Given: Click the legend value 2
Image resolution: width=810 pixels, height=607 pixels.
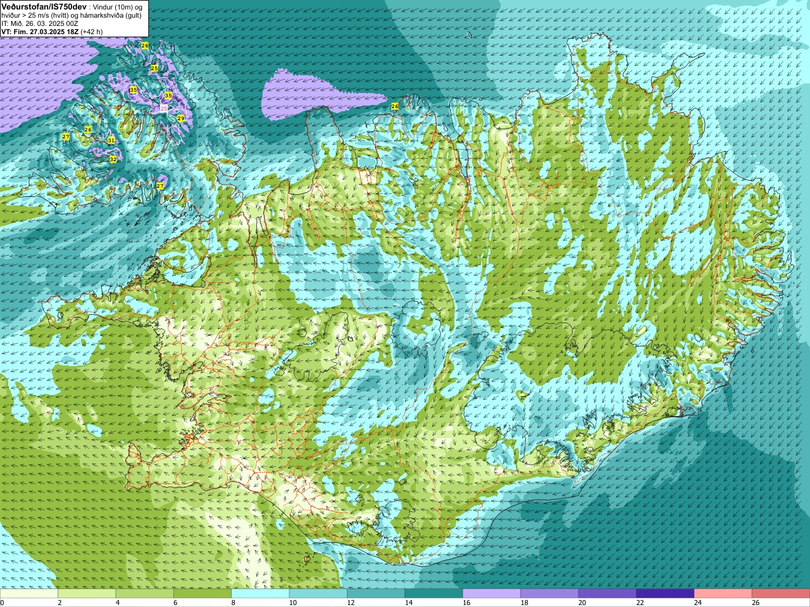Looking at the screenshot, I should click(x=59, y=603).
